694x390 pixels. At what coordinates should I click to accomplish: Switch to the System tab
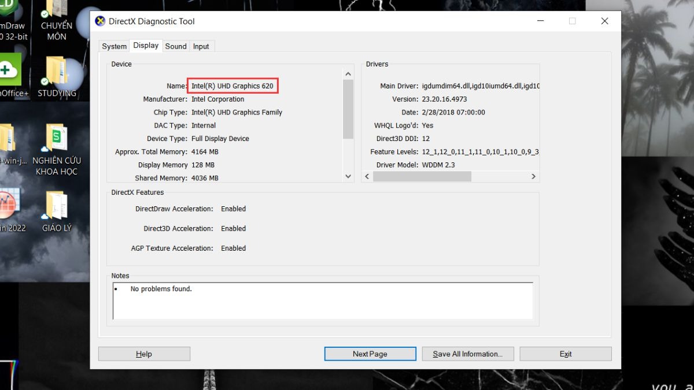[x=114, y=46]
